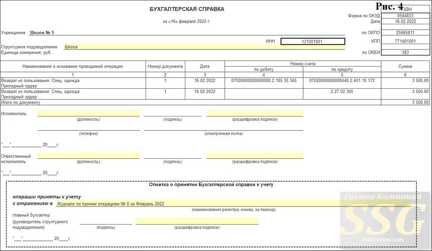
Task: Select the "по дебету" subheader
Action: (264, 69)
